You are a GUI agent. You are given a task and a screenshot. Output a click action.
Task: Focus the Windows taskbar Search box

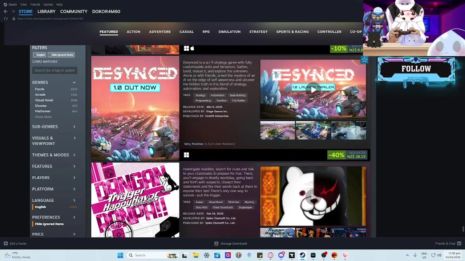tap(153, 255)
